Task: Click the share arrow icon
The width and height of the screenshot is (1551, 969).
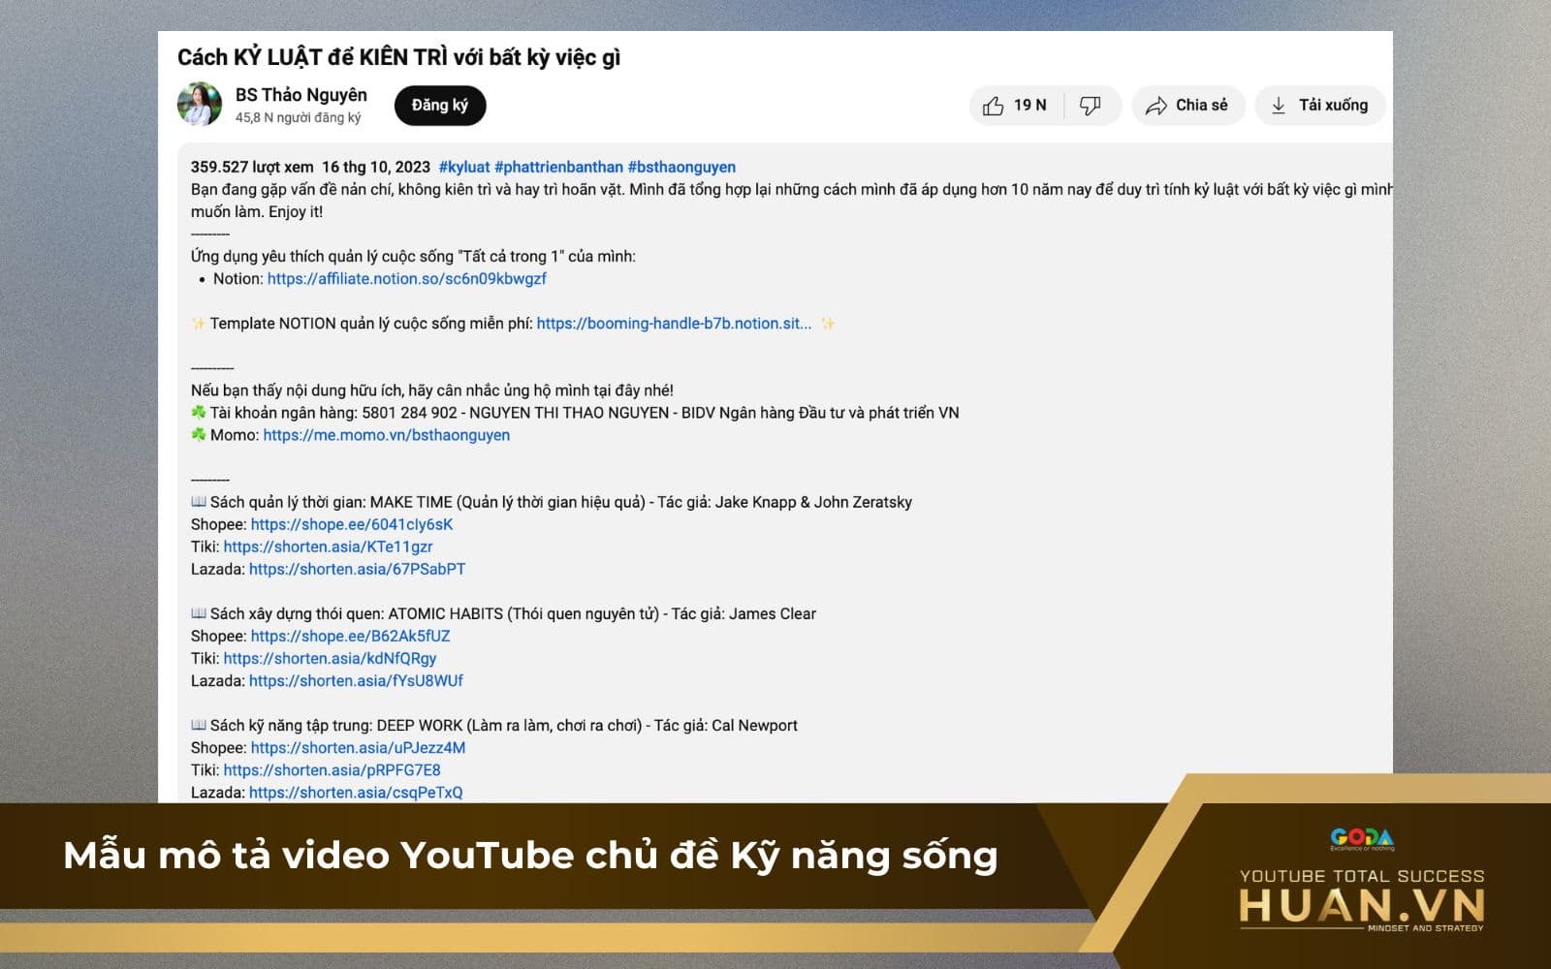Action: click(1155, 106)
